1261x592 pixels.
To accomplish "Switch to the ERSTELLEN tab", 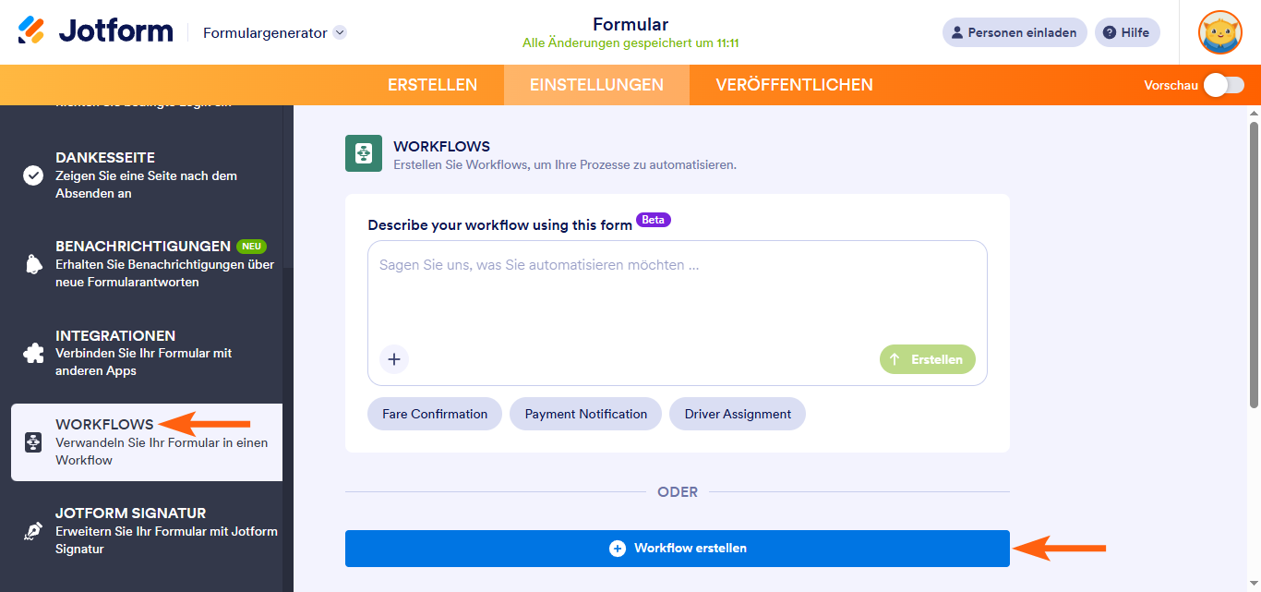I will point(432,84).
